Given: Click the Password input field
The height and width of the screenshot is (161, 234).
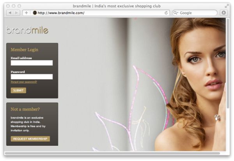Looking at the screenshot, I should (32, 77).
